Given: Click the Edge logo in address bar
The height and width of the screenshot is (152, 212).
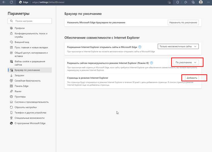Looking at the screenshot, I should coord(20,2).
